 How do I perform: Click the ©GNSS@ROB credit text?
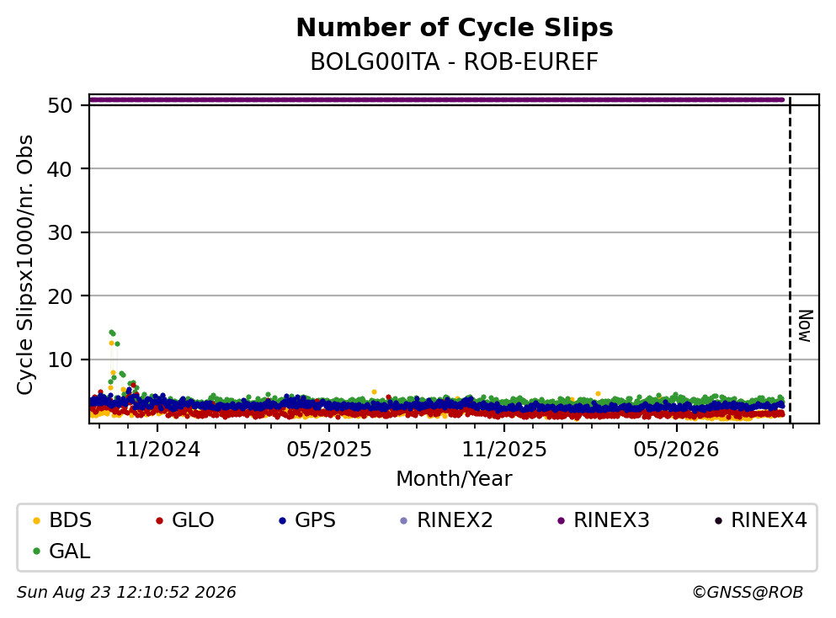point(748,593)
